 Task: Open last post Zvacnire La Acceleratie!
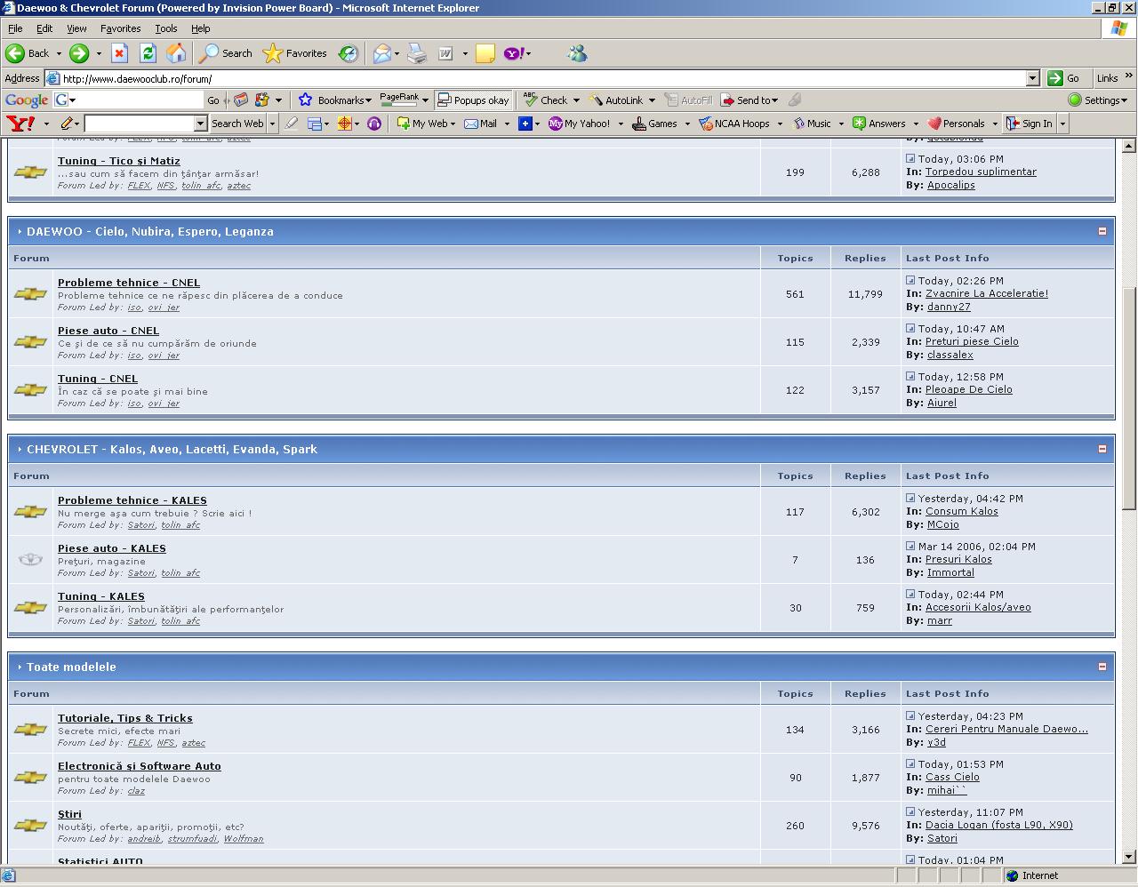(987, 293)
